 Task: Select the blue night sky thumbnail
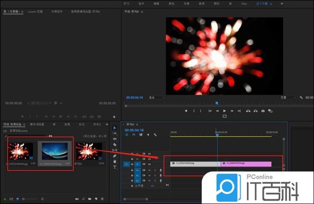pyautogui.click(x=55, y=151)
